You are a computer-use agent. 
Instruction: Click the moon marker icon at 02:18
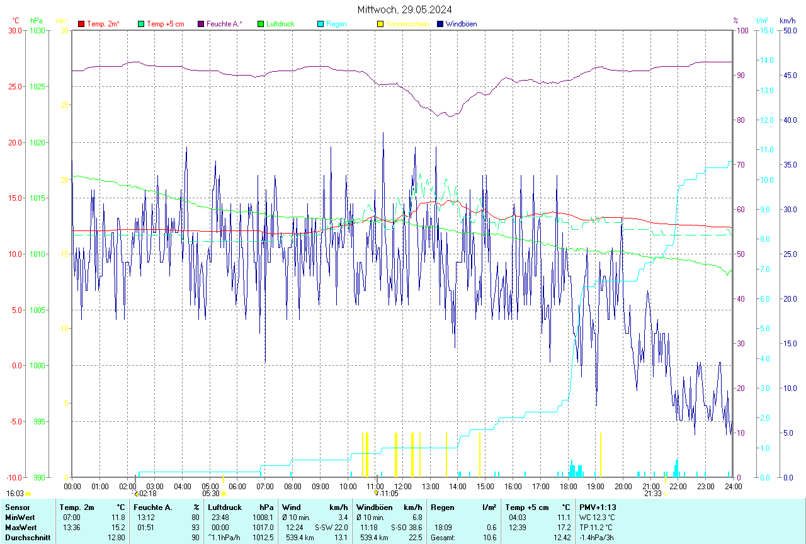coord(137,494)
